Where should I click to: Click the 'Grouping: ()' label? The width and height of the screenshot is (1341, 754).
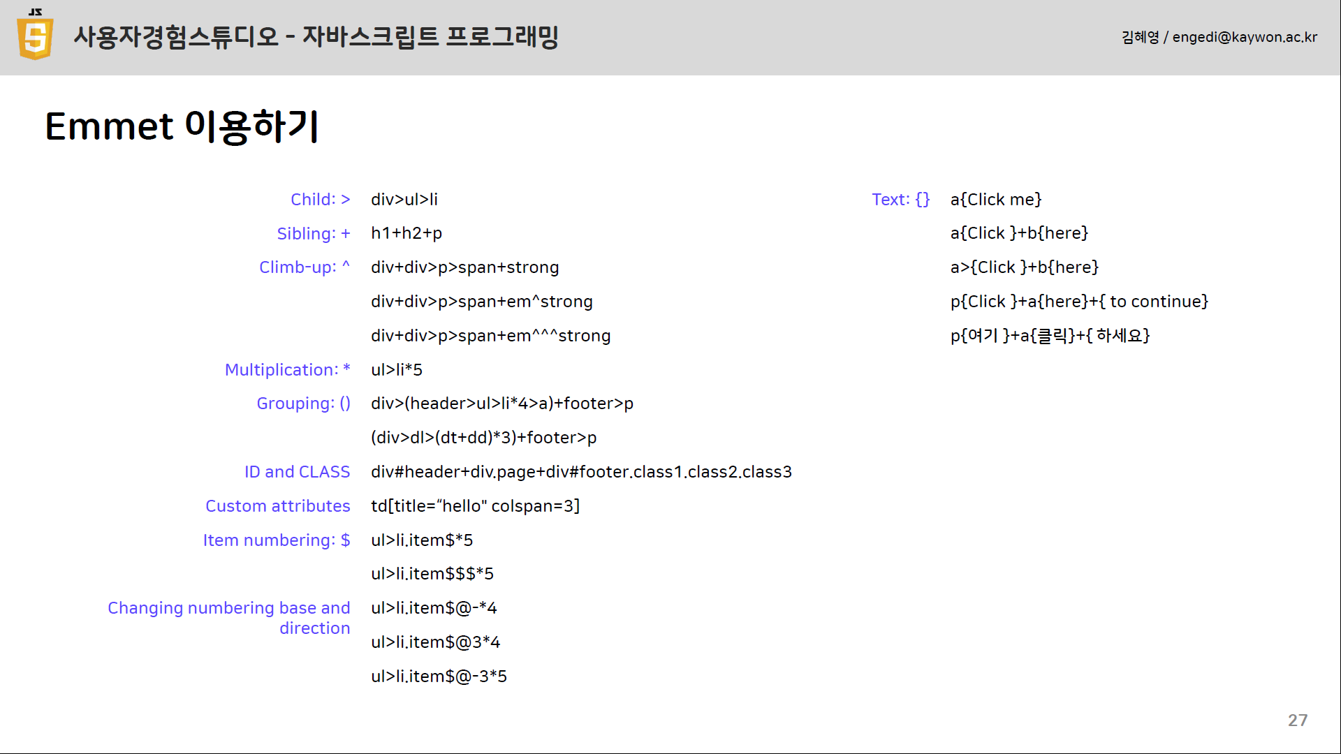click(303, 404)
